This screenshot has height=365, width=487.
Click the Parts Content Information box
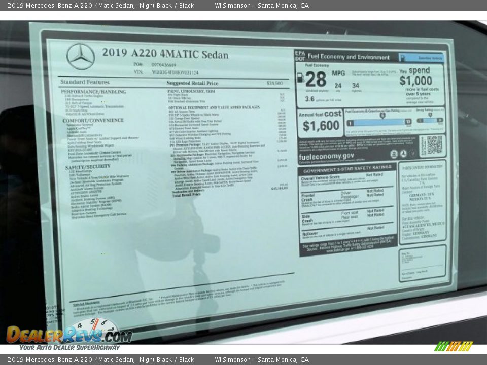coord(423,202)
